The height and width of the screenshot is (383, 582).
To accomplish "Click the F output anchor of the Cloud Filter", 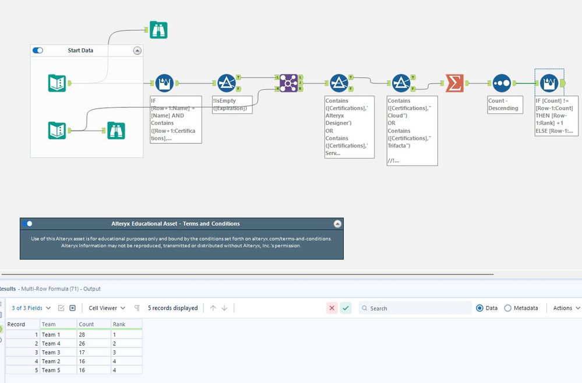I will click(x=412, y=89).
